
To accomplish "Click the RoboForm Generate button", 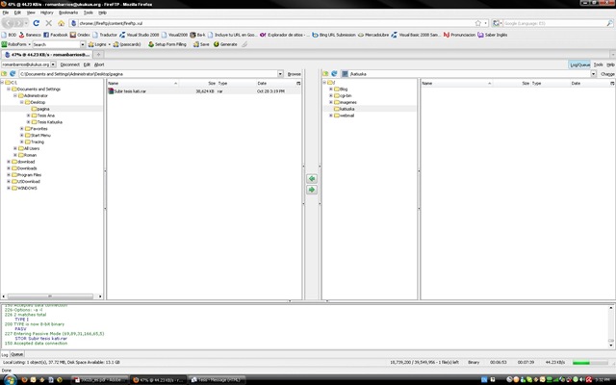I will (x=225, y=44).
